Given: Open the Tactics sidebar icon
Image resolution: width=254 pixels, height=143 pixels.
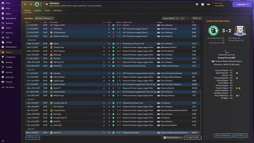Looking at the screenshot, I should point(3,28).
